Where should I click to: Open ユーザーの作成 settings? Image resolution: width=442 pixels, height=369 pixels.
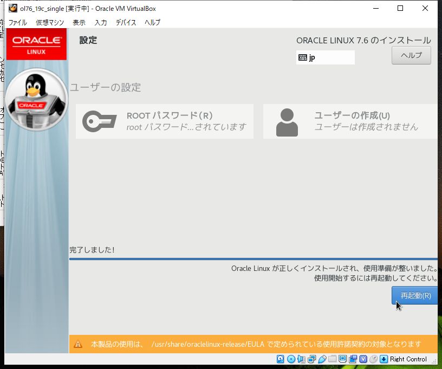pyautogui.click(x=350, y=121)
